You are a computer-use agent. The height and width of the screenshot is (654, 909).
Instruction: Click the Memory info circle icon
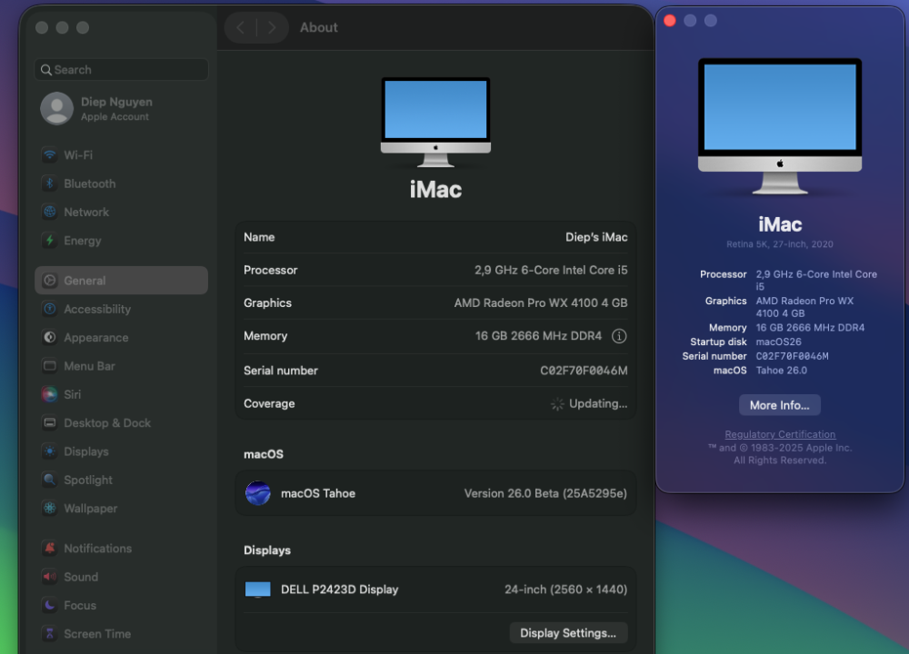click(x=619, y=336)
